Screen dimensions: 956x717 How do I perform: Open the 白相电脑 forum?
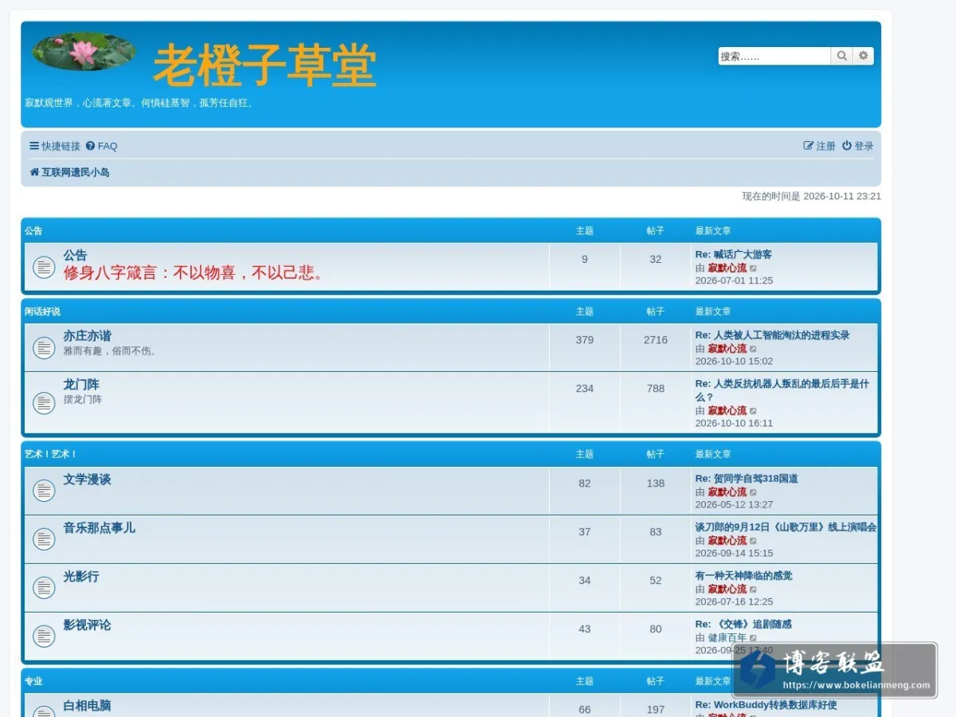click(x=88, y=706)
